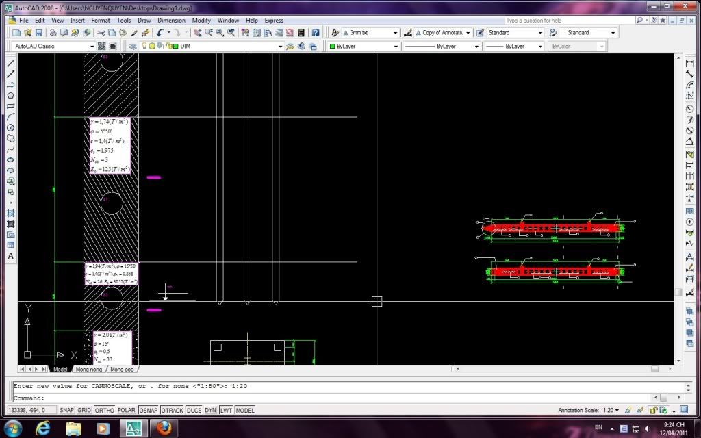This screenshot has height=438, width=701.
Task: Toggle LWT lineweight display
Action: (226, 411)
